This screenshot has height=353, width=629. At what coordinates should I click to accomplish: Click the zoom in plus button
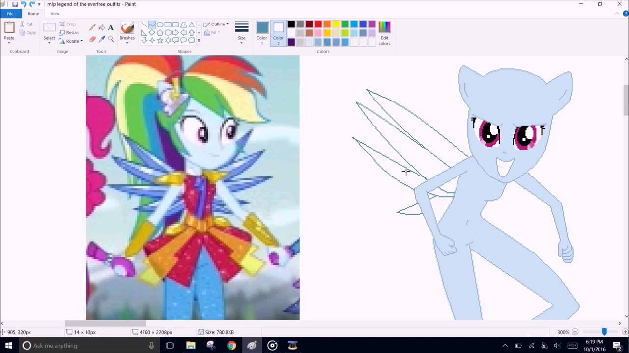click(x=625, y=332)
